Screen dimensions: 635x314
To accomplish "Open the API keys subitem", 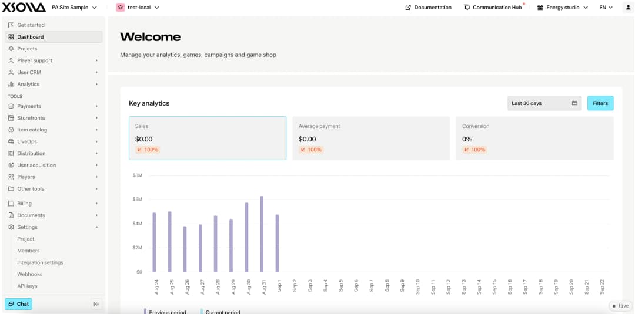I will 27,286.
